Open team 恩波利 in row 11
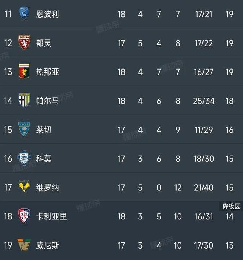The width and height of the screenshot is (243, 260). (x=47, y=14)
